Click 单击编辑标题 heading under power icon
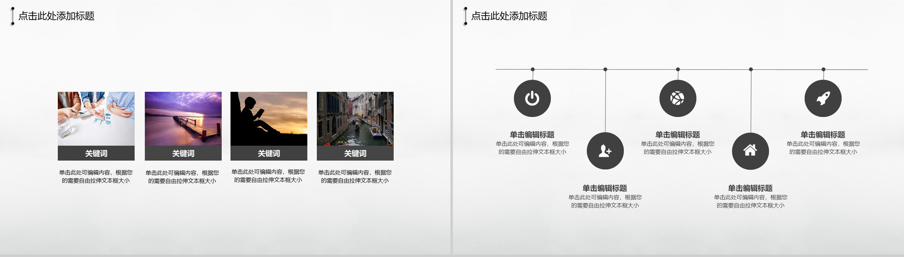904x257 pixels. (532, 135)
